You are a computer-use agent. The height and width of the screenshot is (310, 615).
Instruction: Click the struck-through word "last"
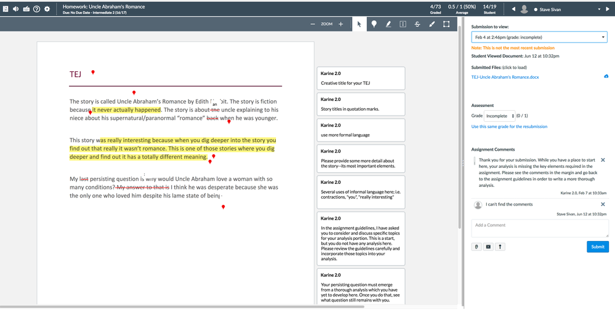84,179
